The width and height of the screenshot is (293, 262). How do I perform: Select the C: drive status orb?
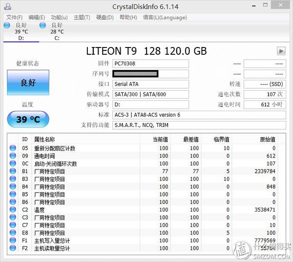pos(42,25)
